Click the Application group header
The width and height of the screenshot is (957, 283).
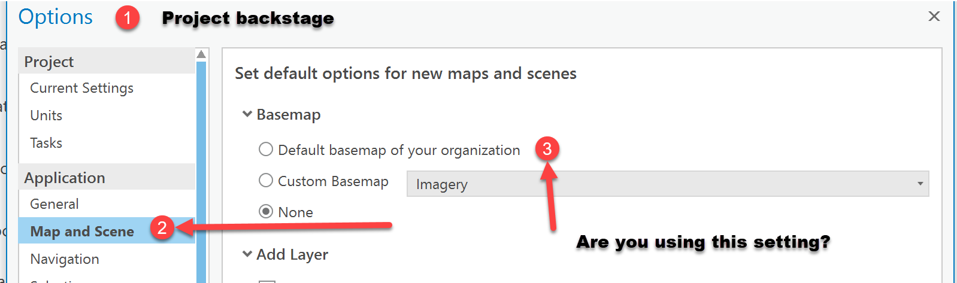click(65, 178)
